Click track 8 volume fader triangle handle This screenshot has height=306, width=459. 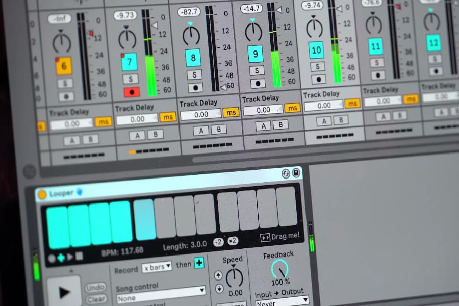[224, 87]
